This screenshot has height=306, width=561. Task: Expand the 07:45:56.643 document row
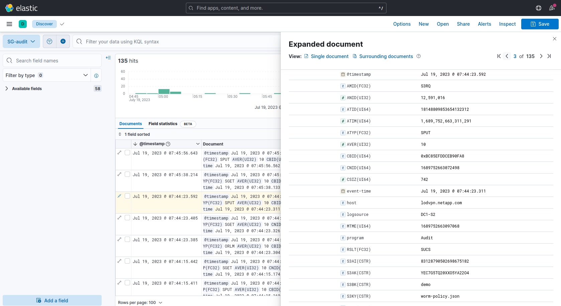(119, 152)
